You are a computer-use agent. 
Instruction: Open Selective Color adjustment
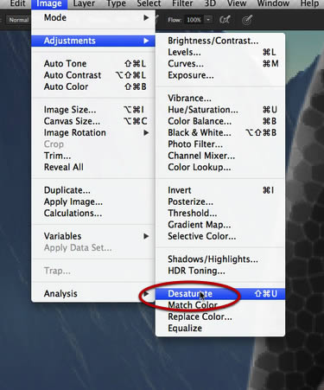220,236
